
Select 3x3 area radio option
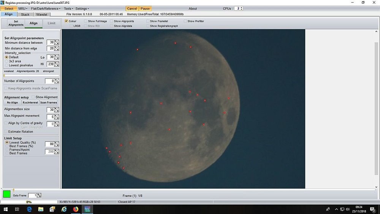coord(6,61)
